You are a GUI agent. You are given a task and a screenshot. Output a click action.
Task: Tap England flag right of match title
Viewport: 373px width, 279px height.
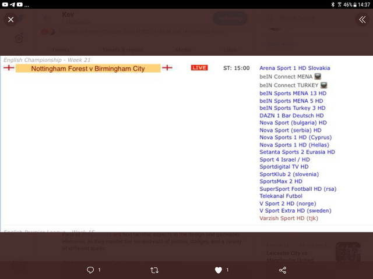click(x=167, y=68)
